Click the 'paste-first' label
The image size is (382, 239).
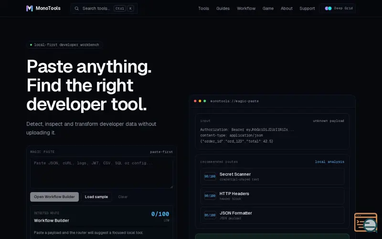coord(161,152)
